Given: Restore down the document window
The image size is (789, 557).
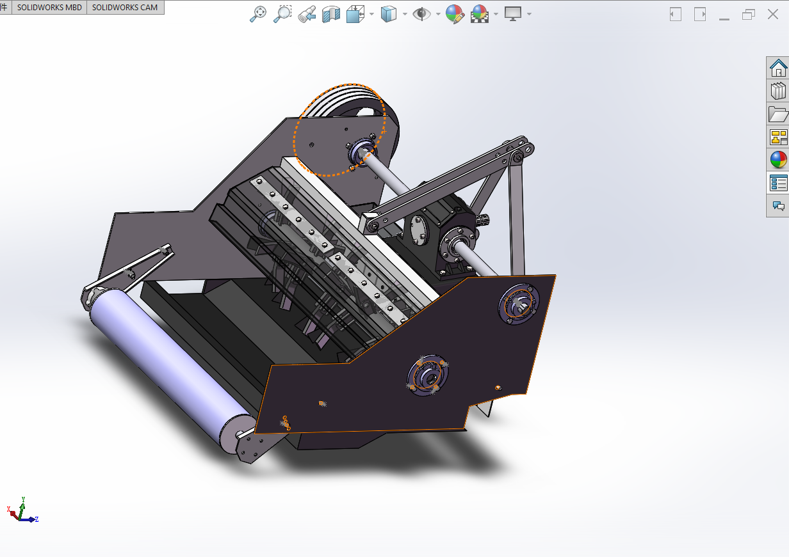Looking at the screenshot, I should click(x=749, y=14).
